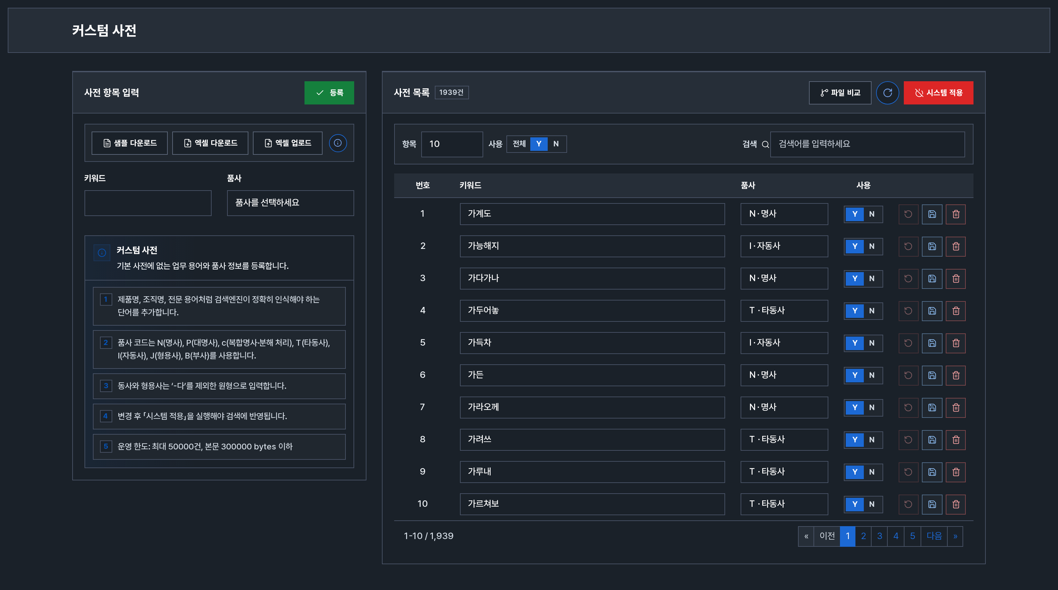
Task: Save the 가계도 row
Action: point(932,214)
